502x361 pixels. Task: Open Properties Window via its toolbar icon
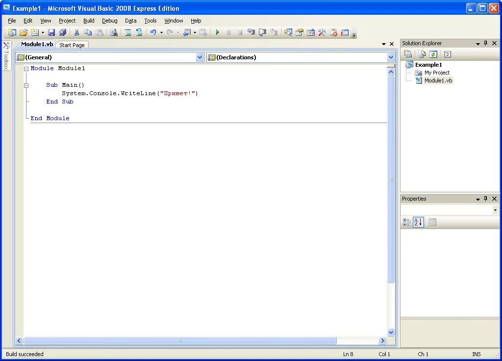point(300,32)
